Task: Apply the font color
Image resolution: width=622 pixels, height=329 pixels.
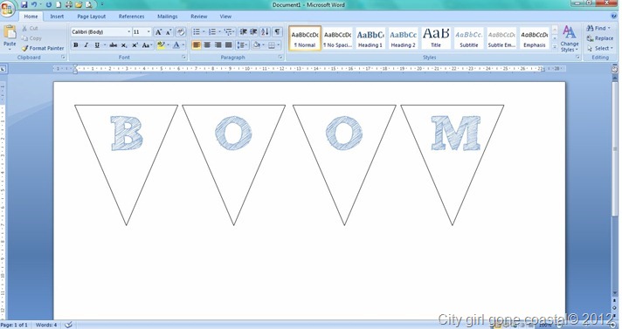Action: coord(176,45)
